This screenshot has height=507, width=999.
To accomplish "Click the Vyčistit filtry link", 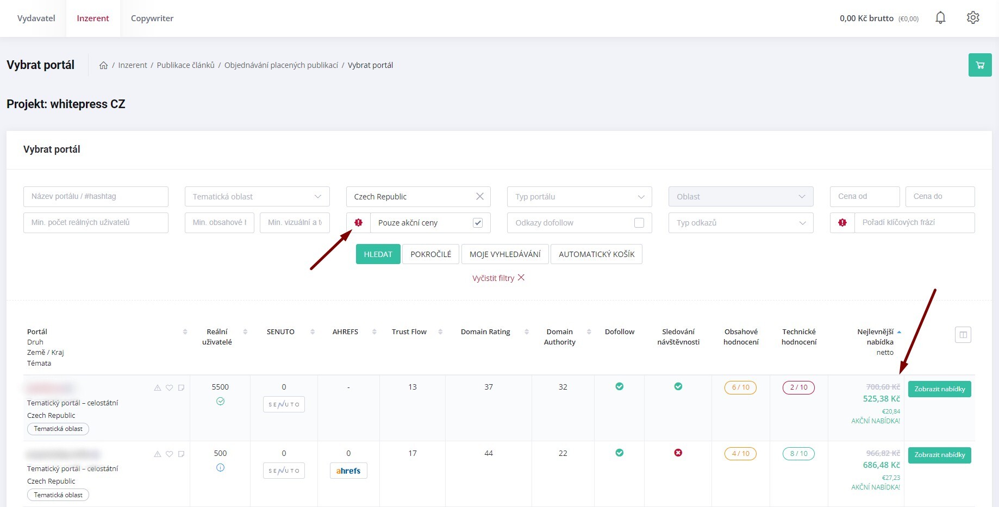I will (494, 278).
